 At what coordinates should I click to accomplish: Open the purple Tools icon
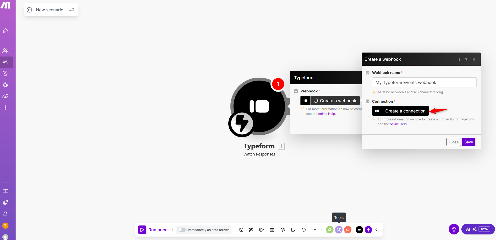coord(339,230)
